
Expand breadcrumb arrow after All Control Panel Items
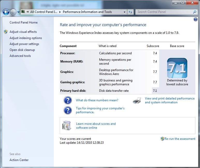60,12
